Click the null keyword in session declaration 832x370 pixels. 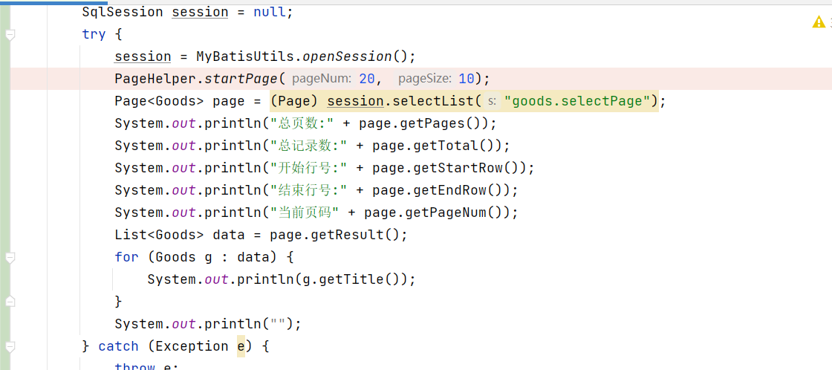[x=270, y=12]
